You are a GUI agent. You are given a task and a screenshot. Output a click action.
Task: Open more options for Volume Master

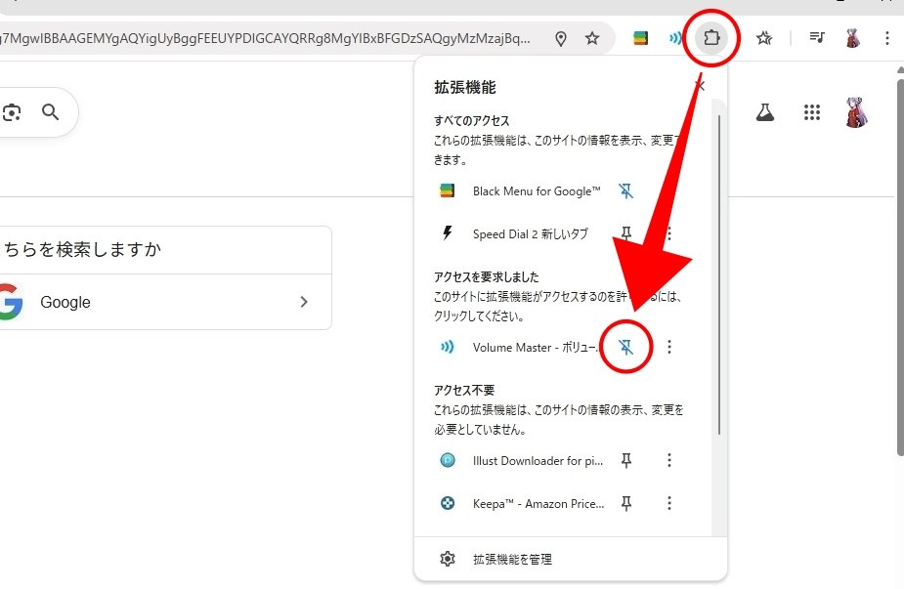tap(669, 347)
